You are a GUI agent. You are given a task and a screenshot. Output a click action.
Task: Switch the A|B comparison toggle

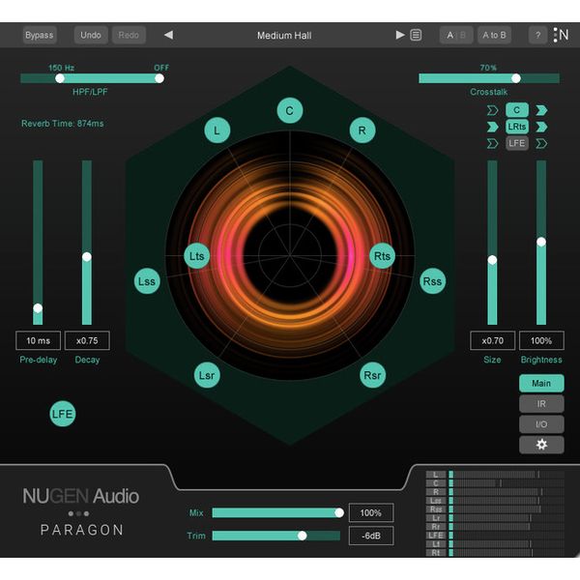click(456, 35)
